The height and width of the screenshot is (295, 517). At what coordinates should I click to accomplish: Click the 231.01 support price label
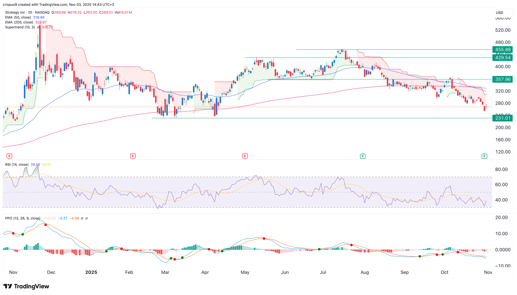point(502,118)
